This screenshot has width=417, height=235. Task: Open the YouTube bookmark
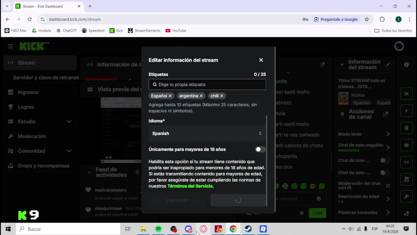176,31
